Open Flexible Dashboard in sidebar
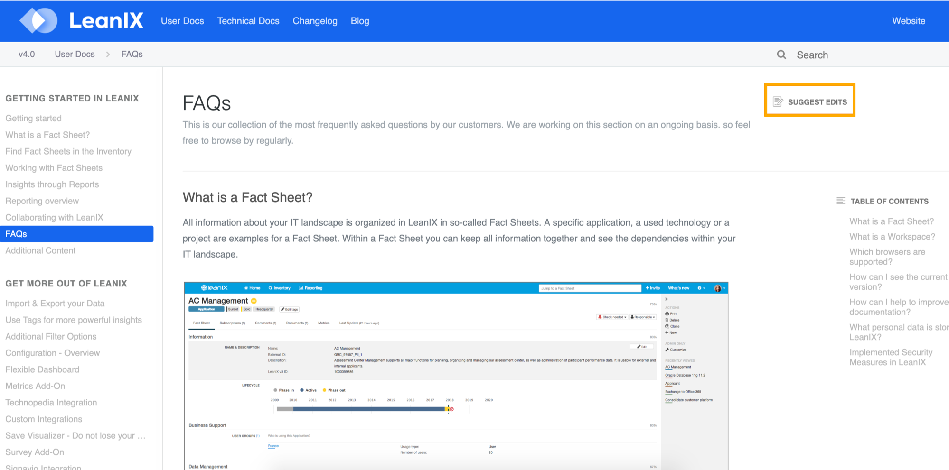The image size is (949, 470). [42, 369]
